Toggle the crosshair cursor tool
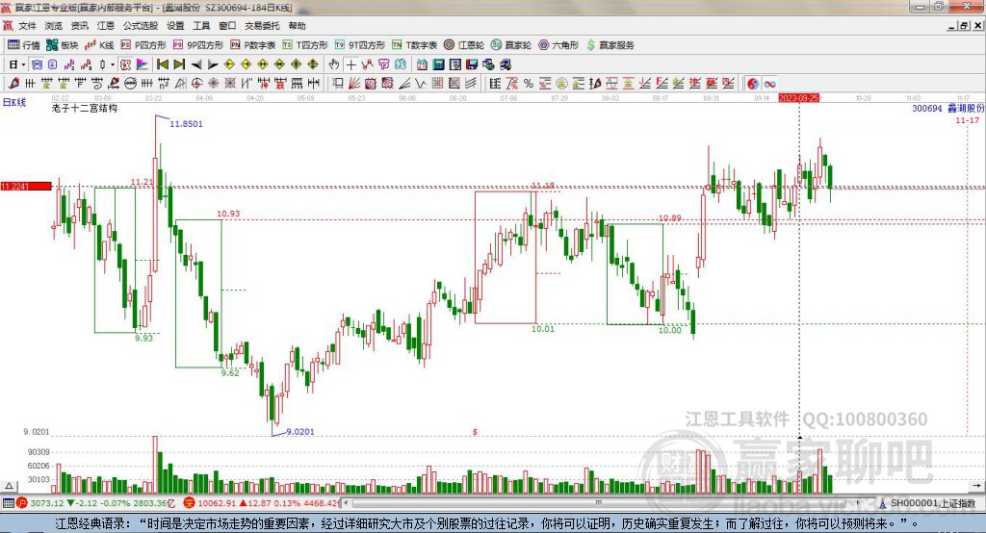The image size is (986, 533). pyautogui.click(x=350, y=64)
